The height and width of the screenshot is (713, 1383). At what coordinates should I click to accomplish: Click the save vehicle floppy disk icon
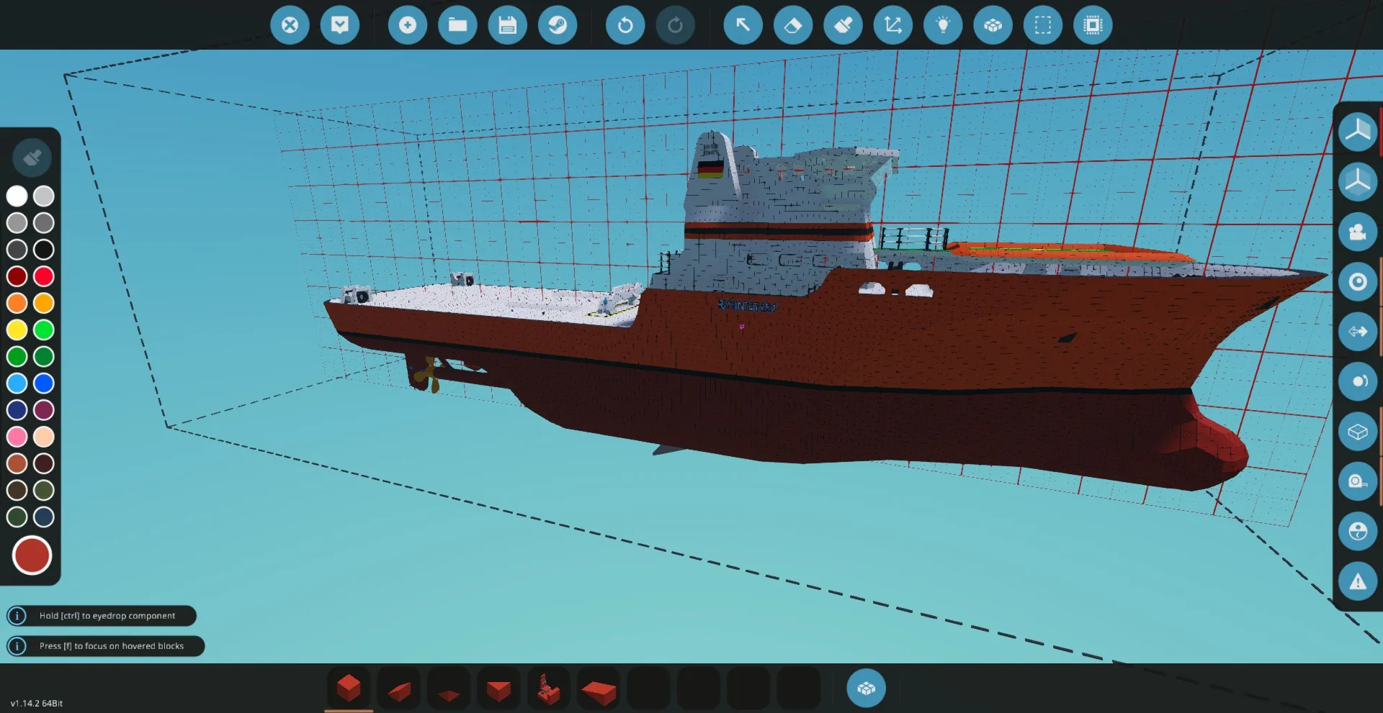point(508,25)
